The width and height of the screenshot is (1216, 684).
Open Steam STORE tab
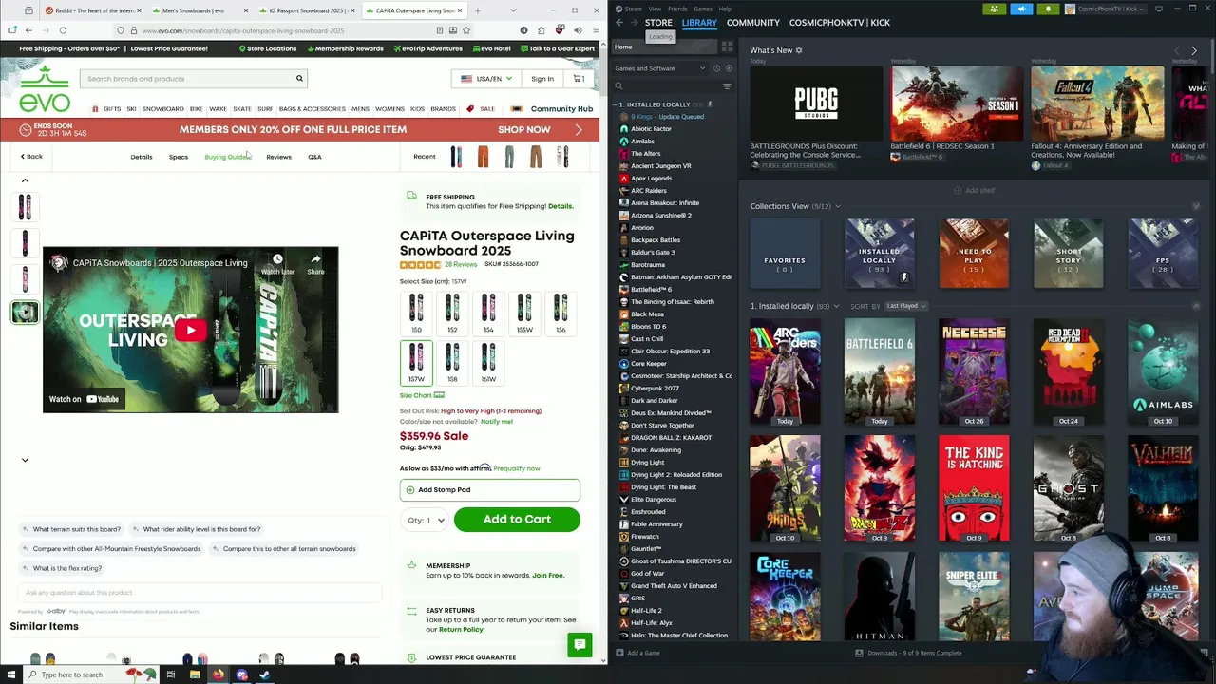point(658,23)
